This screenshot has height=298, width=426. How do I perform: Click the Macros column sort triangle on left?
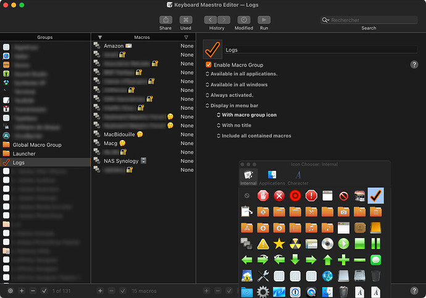click(100, 37)
